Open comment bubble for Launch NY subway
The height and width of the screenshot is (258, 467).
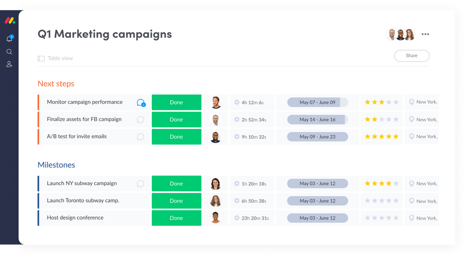coord(141,184)
